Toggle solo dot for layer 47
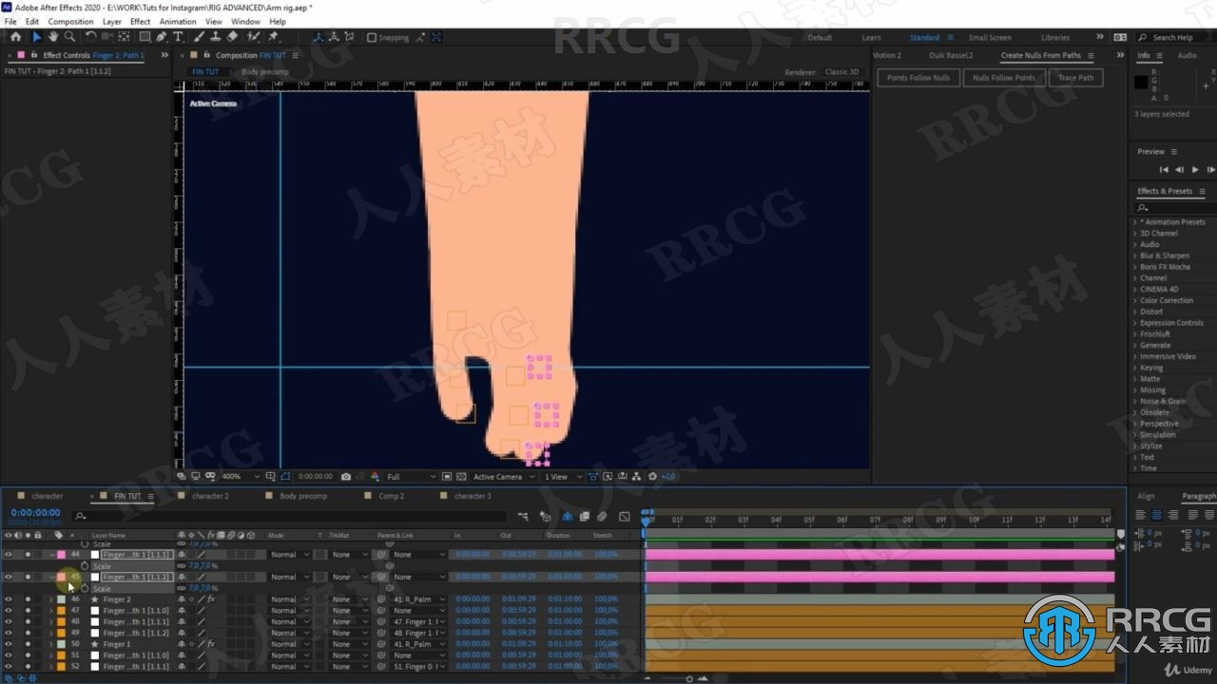The height and width of the screenshot is (684, 1217). click(x=28, y=611)
